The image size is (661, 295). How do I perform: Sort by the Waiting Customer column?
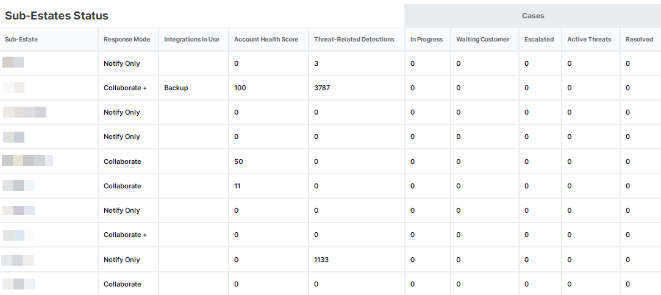pyautogui.click(x=483, y=40)
